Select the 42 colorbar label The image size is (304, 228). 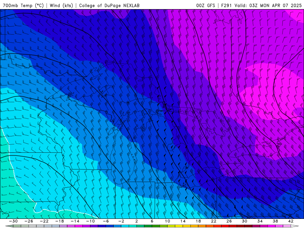[290, 221]
